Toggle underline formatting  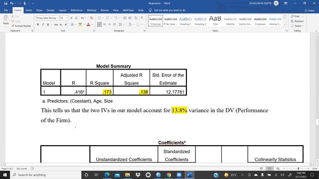(48, 24)
